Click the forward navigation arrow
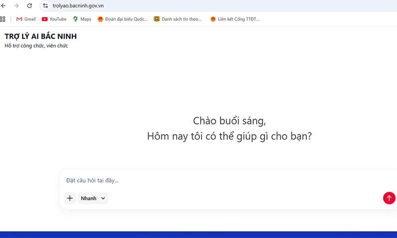Viewport: 397px width, 238px height. tap(16, 6)
